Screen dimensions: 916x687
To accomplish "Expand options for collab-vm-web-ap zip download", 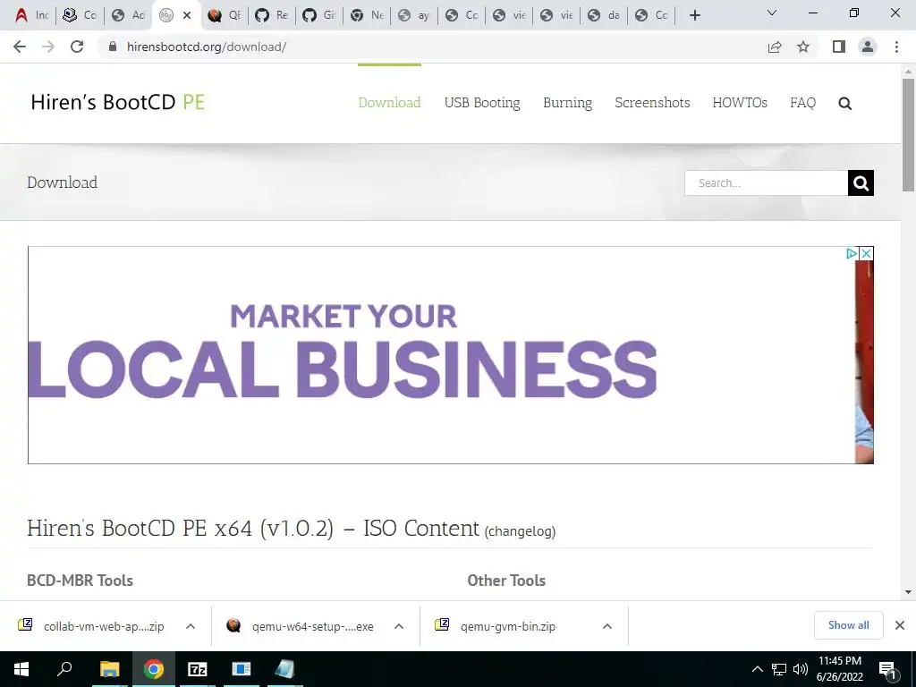I will [191, 626].
